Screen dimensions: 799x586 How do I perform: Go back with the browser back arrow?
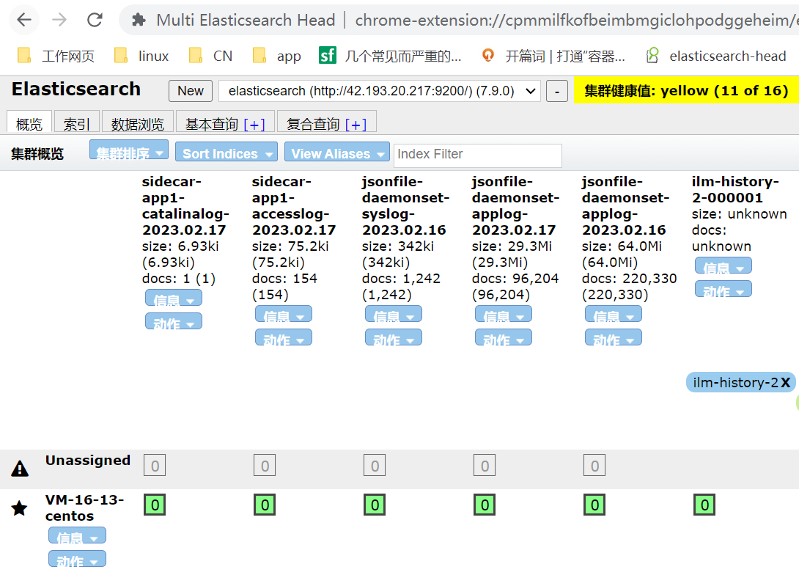(24, 20)
